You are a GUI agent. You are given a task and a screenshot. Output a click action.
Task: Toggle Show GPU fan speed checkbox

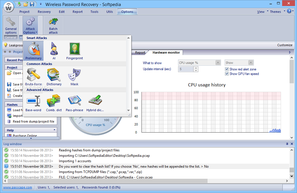click(227, 74)
